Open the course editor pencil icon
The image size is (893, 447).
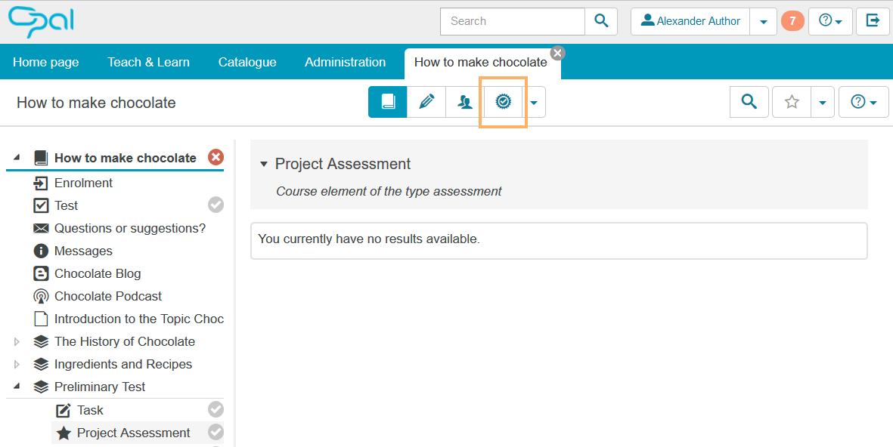426,102
